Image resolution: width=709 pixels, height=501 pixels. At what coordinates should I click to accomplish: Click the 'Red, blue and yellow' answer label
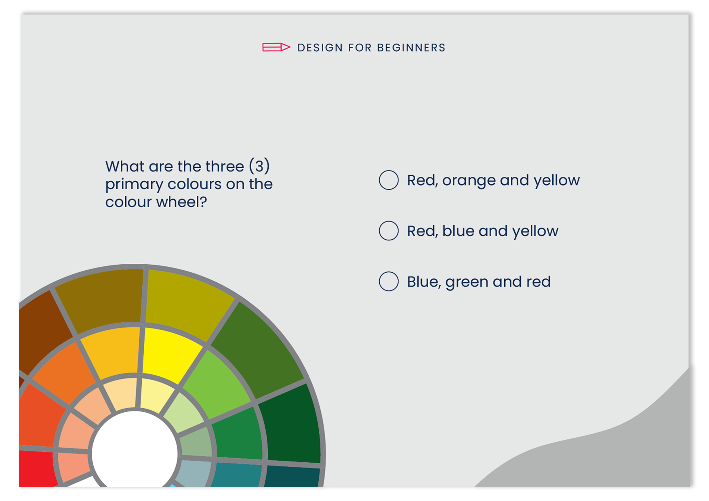[x=482, y=231]
